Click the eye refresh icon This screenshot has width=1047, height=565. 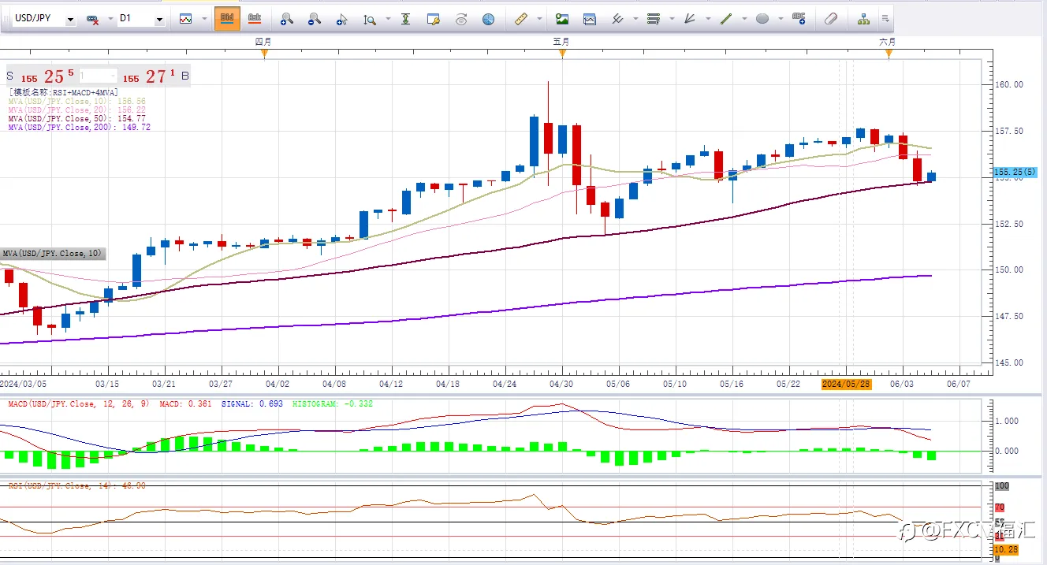click(x=461, y=19)
